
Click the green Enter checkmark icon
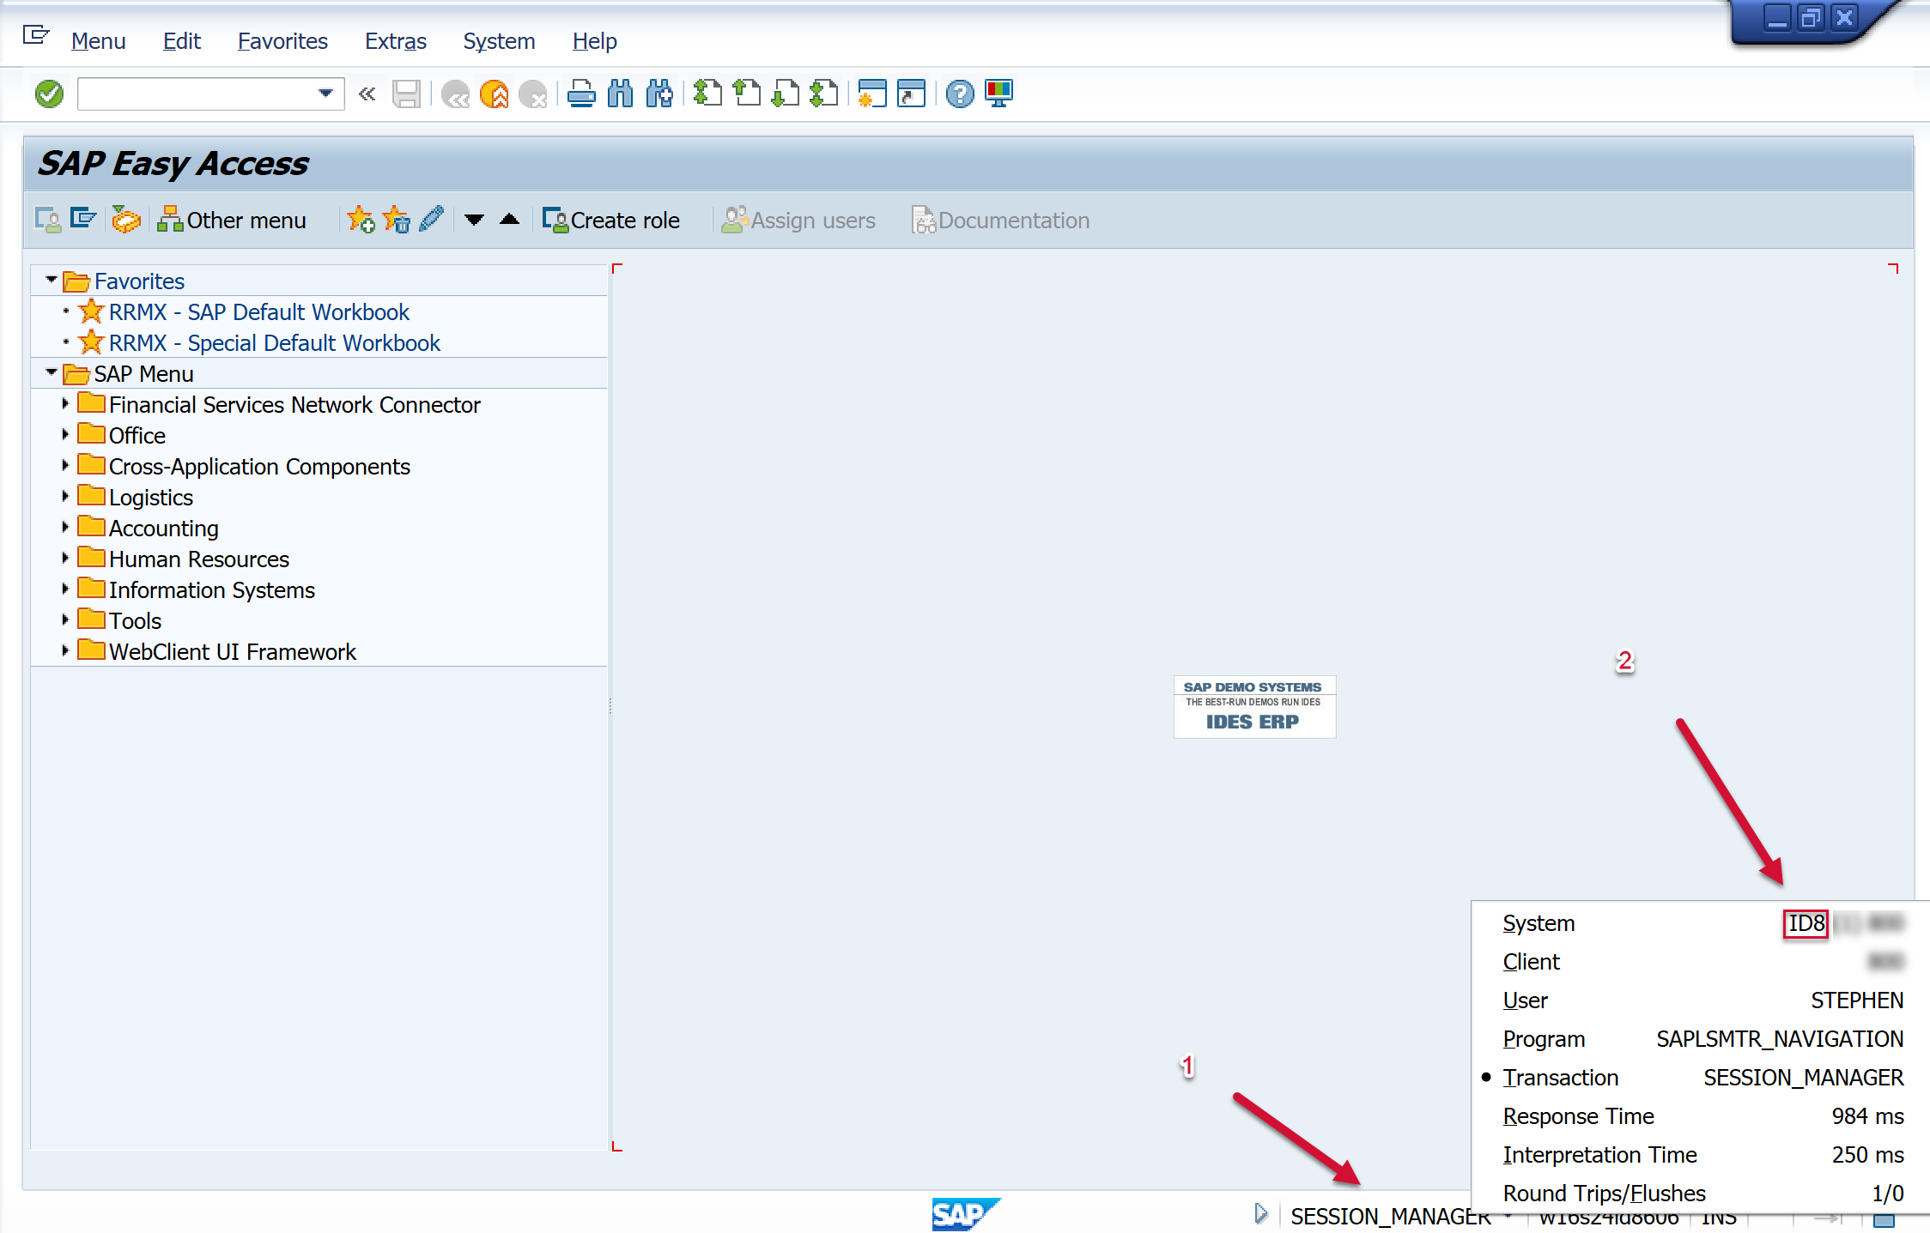[x=49, y=94]
